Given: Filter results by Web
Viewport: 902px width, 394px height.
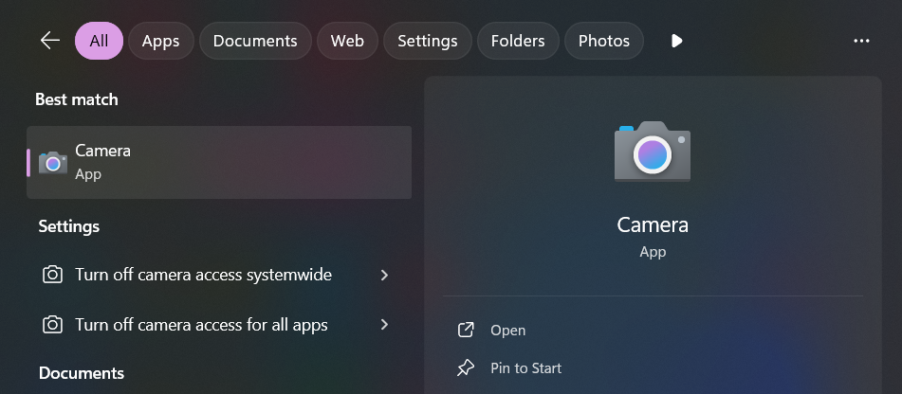Looking at the screenshot, I should tap(347, 41).
